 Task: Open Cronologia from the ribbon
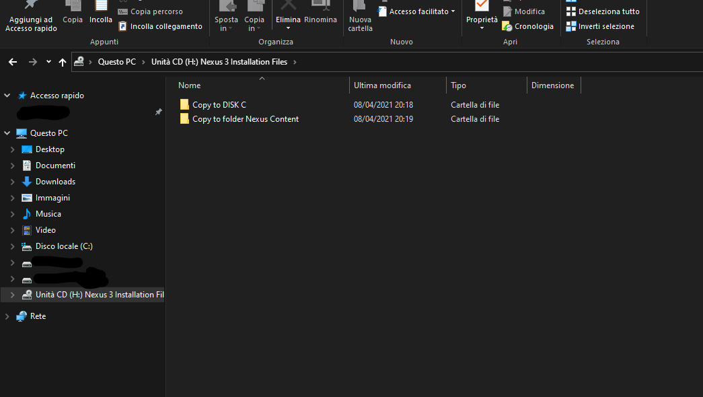pos(527,26)
